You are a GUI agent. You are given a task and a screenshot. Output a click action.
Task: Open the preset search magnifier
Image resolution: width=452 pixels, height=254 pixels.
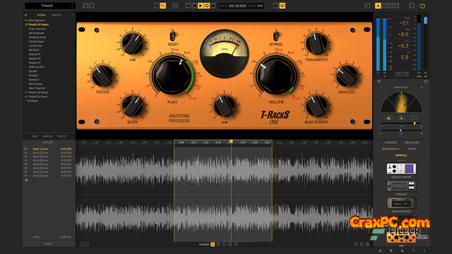[72, 15]
